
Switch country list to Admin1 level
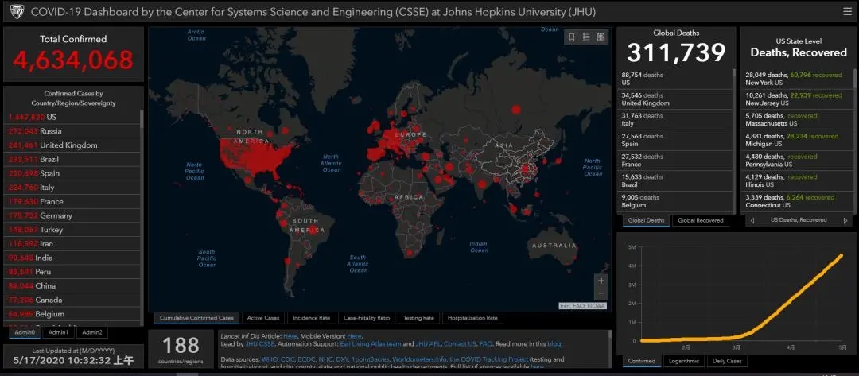(x=58, y=332)
